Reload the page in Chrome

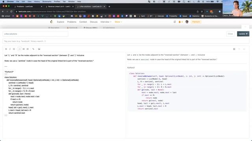tap(11, 11)
